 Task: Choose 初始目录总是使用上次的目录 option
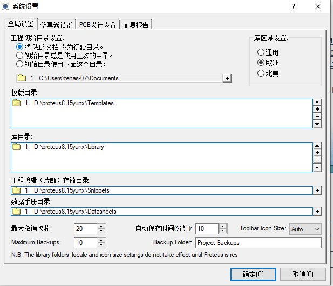(x=20, y=56)
